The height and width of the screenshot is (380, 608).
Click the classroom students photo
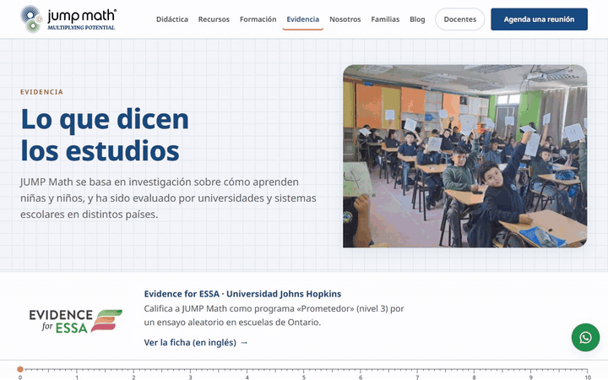pos(464,156)
